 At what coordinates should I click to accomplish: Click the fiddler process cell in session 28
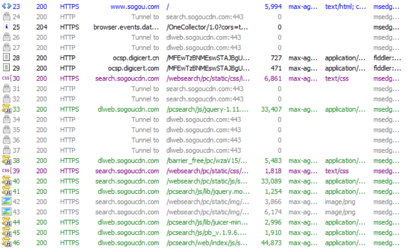(387, 58)
